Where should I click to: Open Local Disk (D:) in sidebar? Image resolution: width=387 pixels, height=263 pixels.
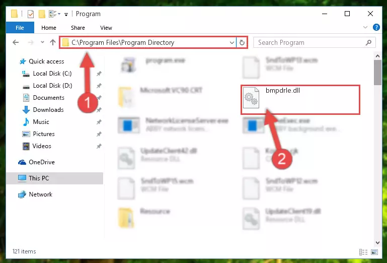[52, 86]
